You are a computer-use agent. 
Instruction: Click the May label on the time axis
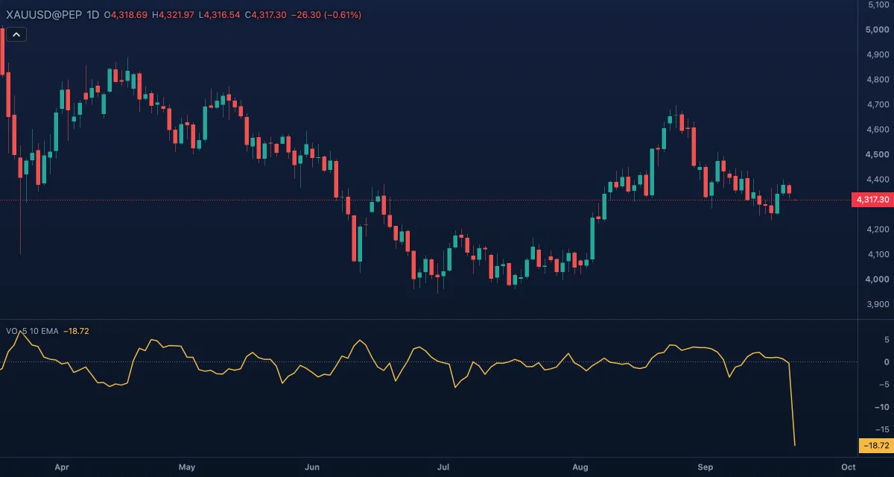pos(187,467)
